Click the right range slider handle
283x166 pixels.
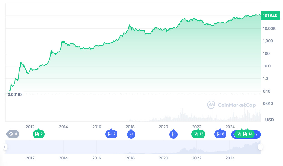coord(260,147)
